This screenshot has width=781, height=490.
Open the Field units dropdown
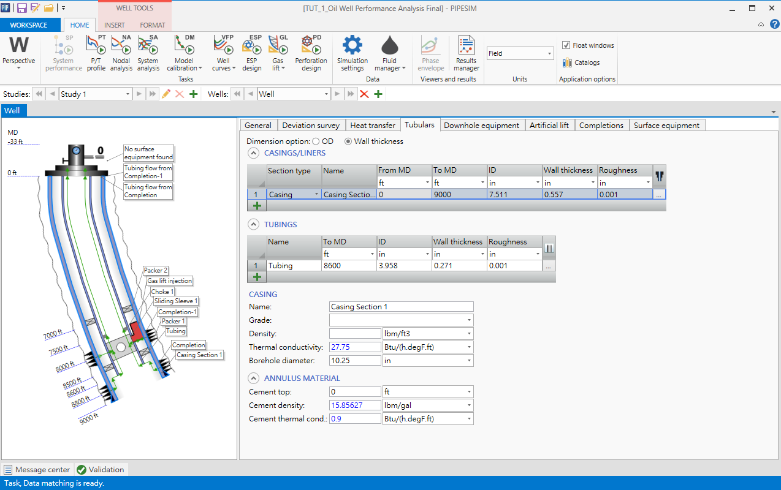520,53
